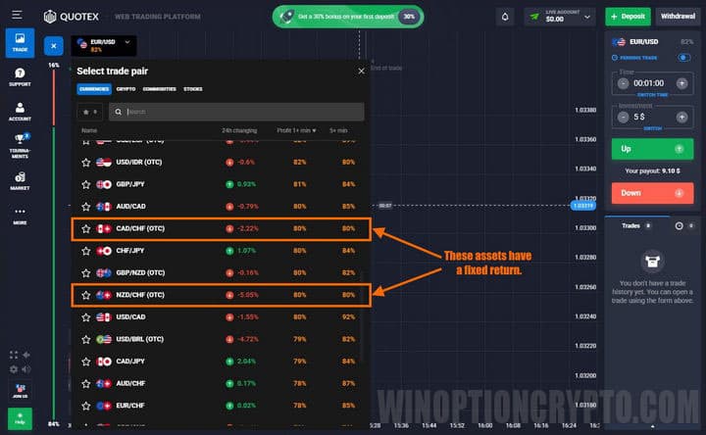Click the green Deposit button
The image size is (706, 435).
628,17
